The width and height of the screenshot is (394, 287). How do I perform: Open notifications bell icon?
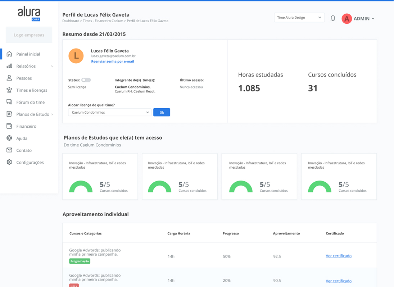click(333, 18)
